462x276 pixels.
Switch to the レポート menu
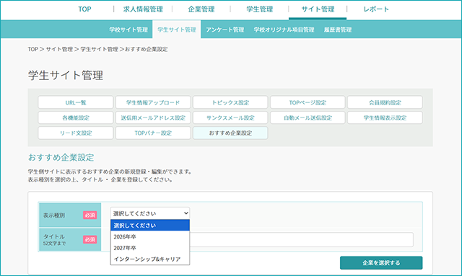376,9
